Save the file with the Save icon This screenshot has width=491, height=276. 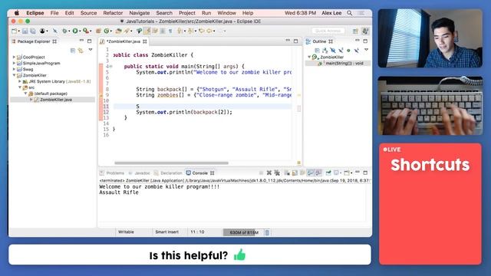click(25, 31)
